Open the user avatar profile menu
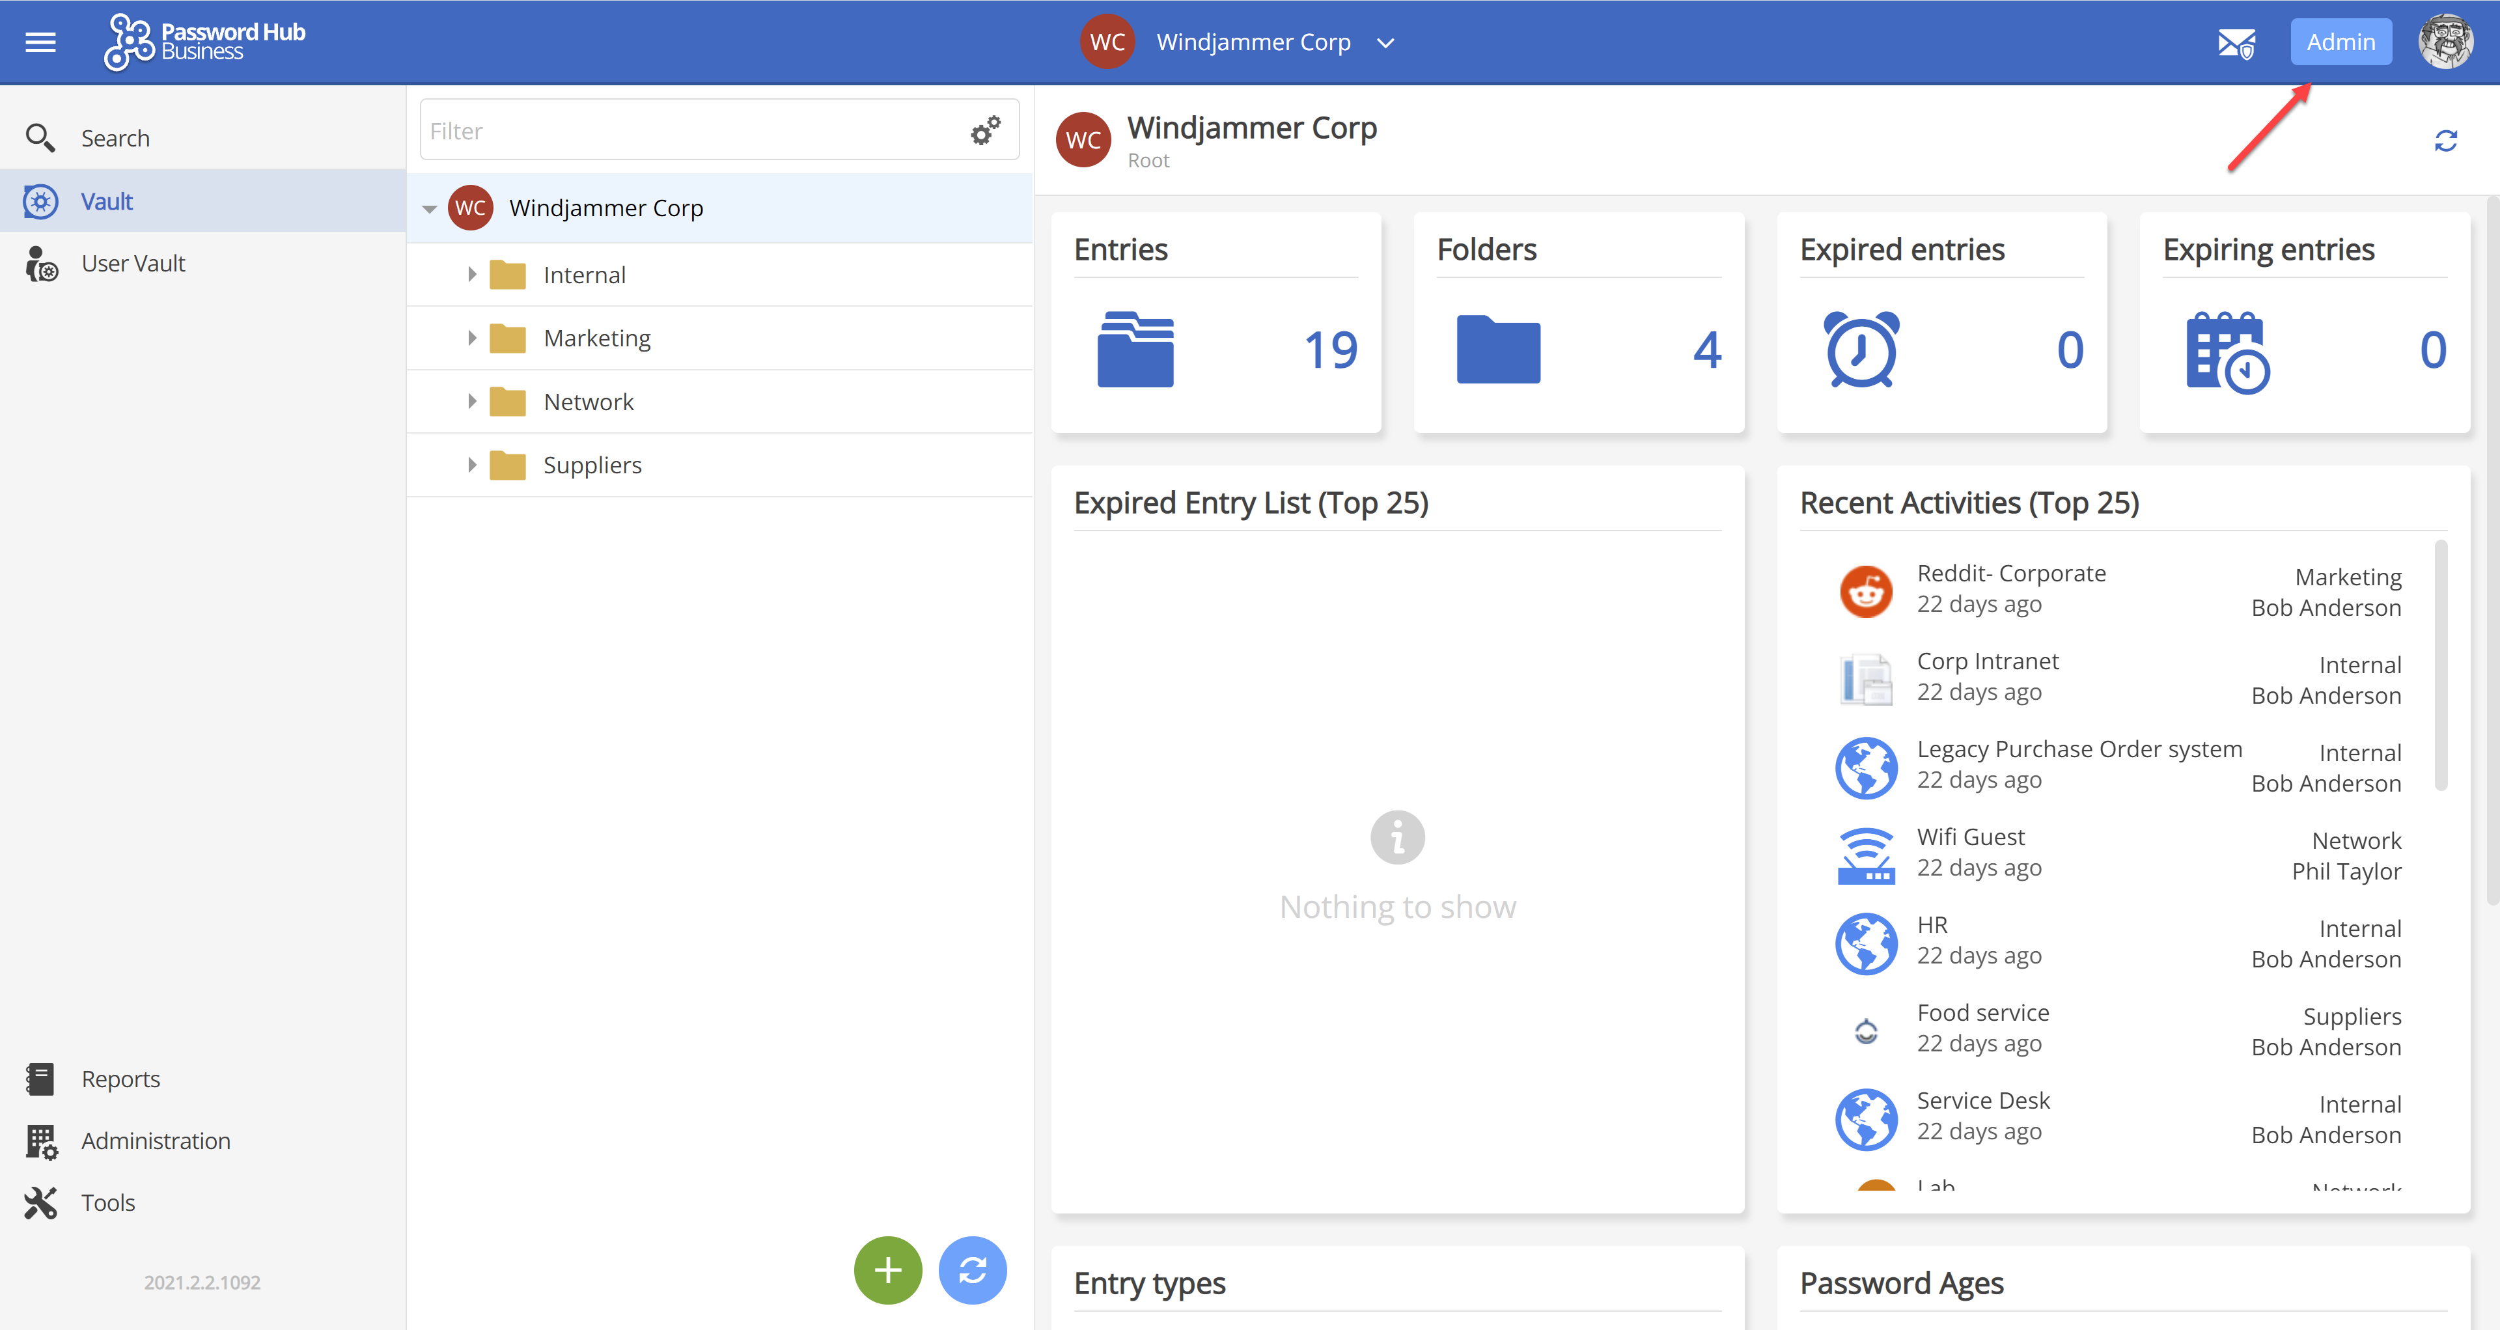 [x=2445, y=42]
